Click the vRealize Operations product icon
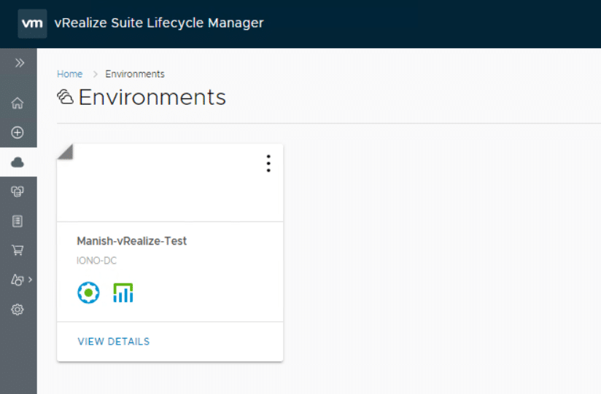Screen dimensions: 601x394 123,293
